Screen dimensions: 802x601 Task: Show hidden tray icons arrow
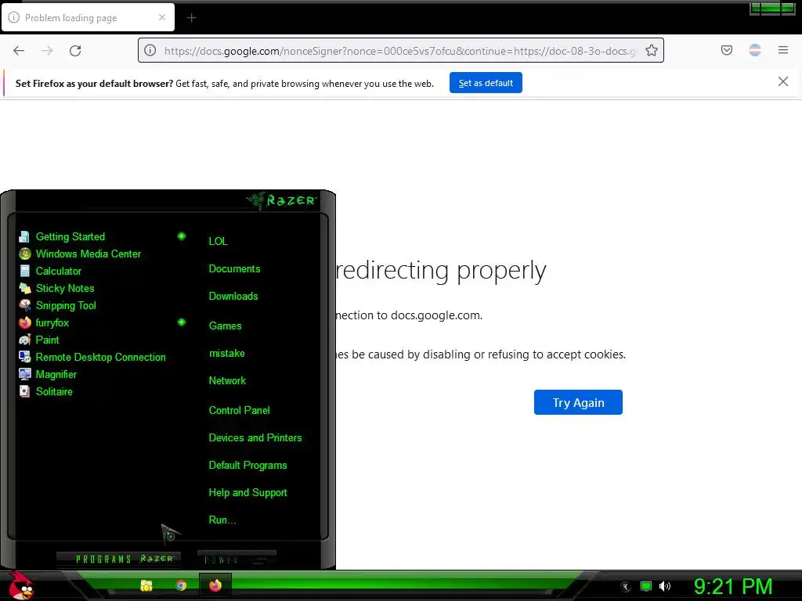coord(625,587)
